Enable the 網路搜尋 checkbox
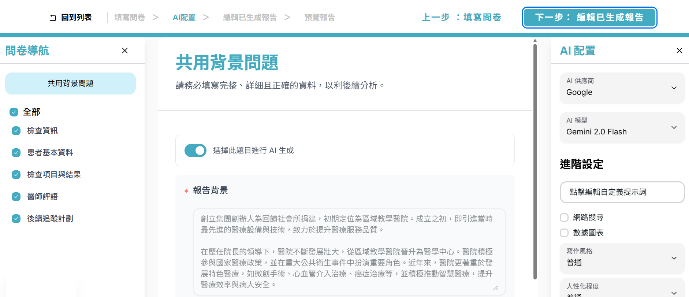Viewport: 689px width, 297px height. pyautogui.click(x=564, y=218)
